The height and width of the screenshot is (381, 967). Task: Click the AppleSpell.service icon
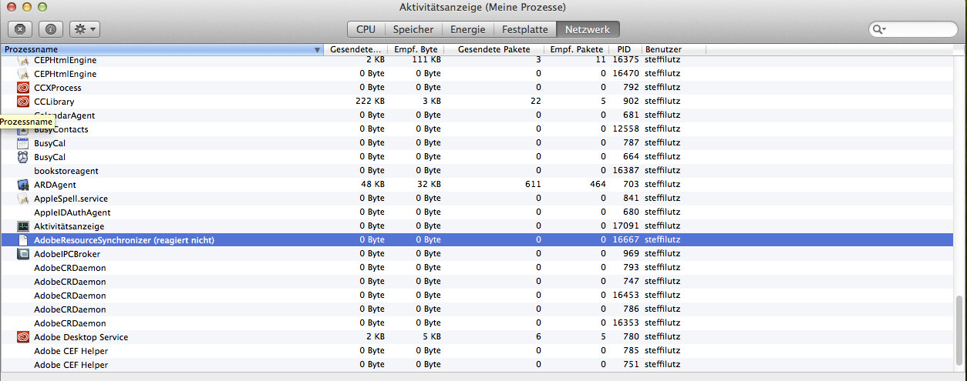(22, 199)
